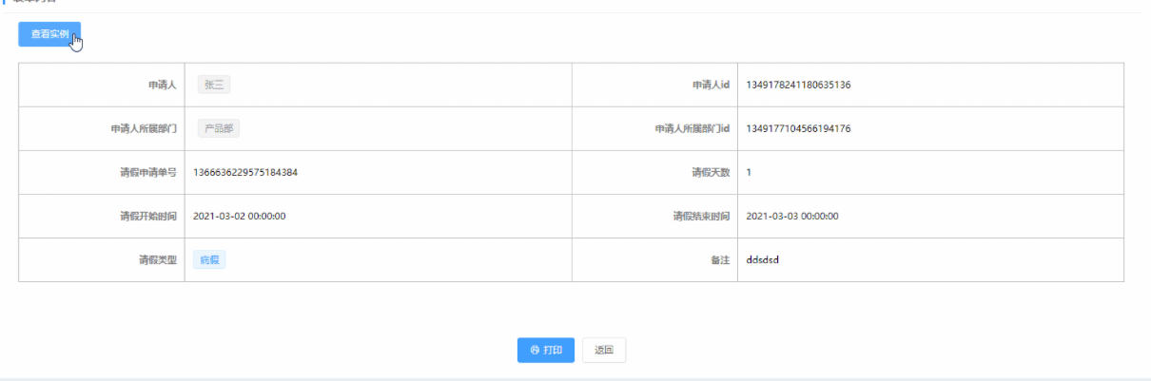
Task: Click department id value 1349177104566194176
Action: [x=798, y=128]
